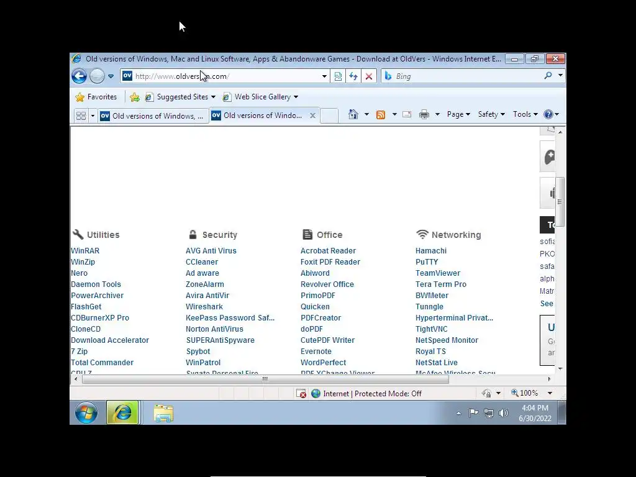Image resolution: width=636 pixels, height=477 pixels.
Task: Click the volume speaker tray icon
Action: tap(503, 413)
